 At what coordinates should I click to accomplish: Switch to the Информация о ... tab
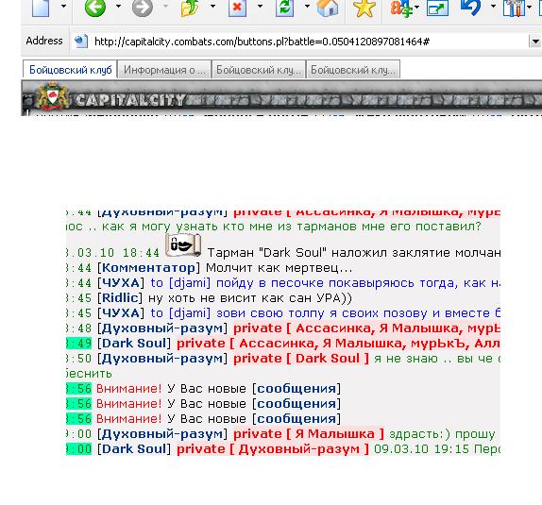(164, 70)
